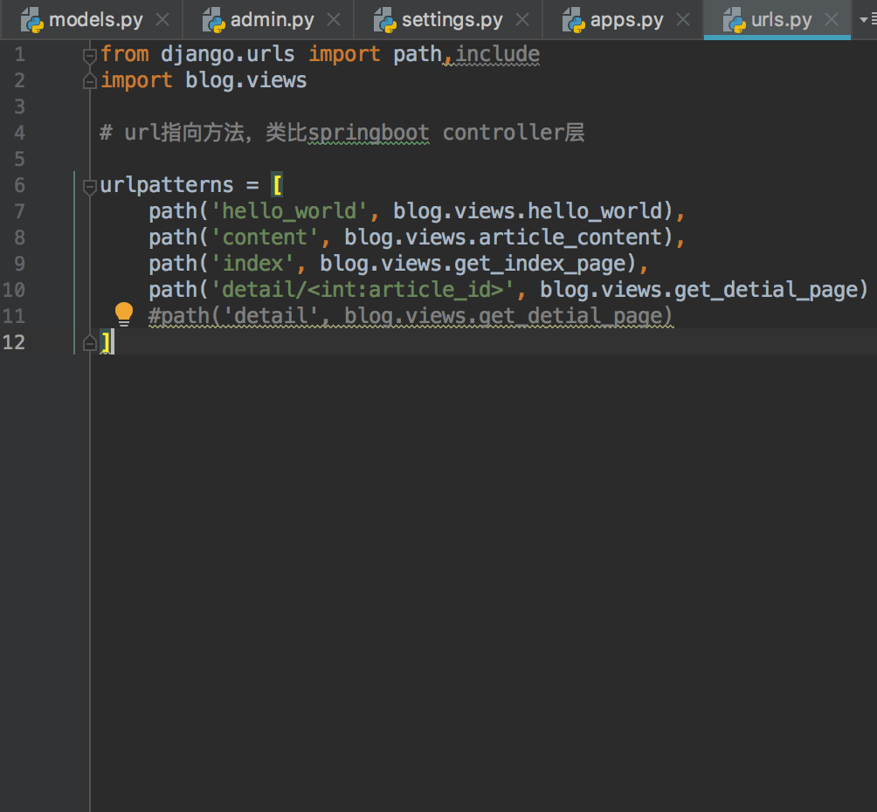Switch to the models.py tab
The height and width of the screenshot is (812, 877).
click(95, 19)
